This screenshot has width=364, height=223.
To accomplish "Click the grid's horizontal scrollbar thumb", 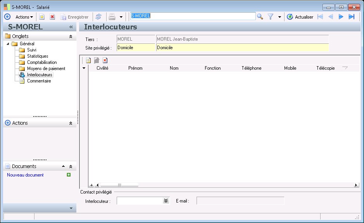I will coord(119,185).
